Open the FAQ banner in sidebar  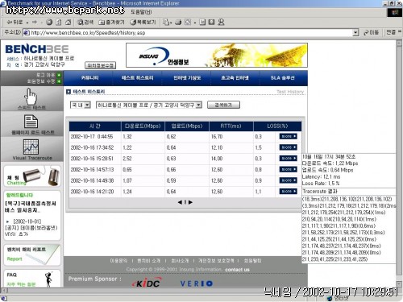click(32, 279)
